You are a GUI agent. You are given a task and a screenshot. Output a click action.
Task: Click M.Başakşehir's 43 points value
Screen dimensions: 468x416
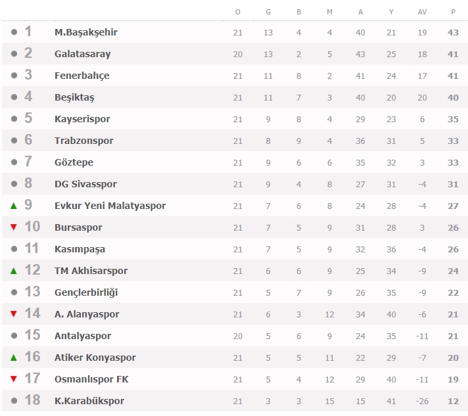tap(453, 32)
